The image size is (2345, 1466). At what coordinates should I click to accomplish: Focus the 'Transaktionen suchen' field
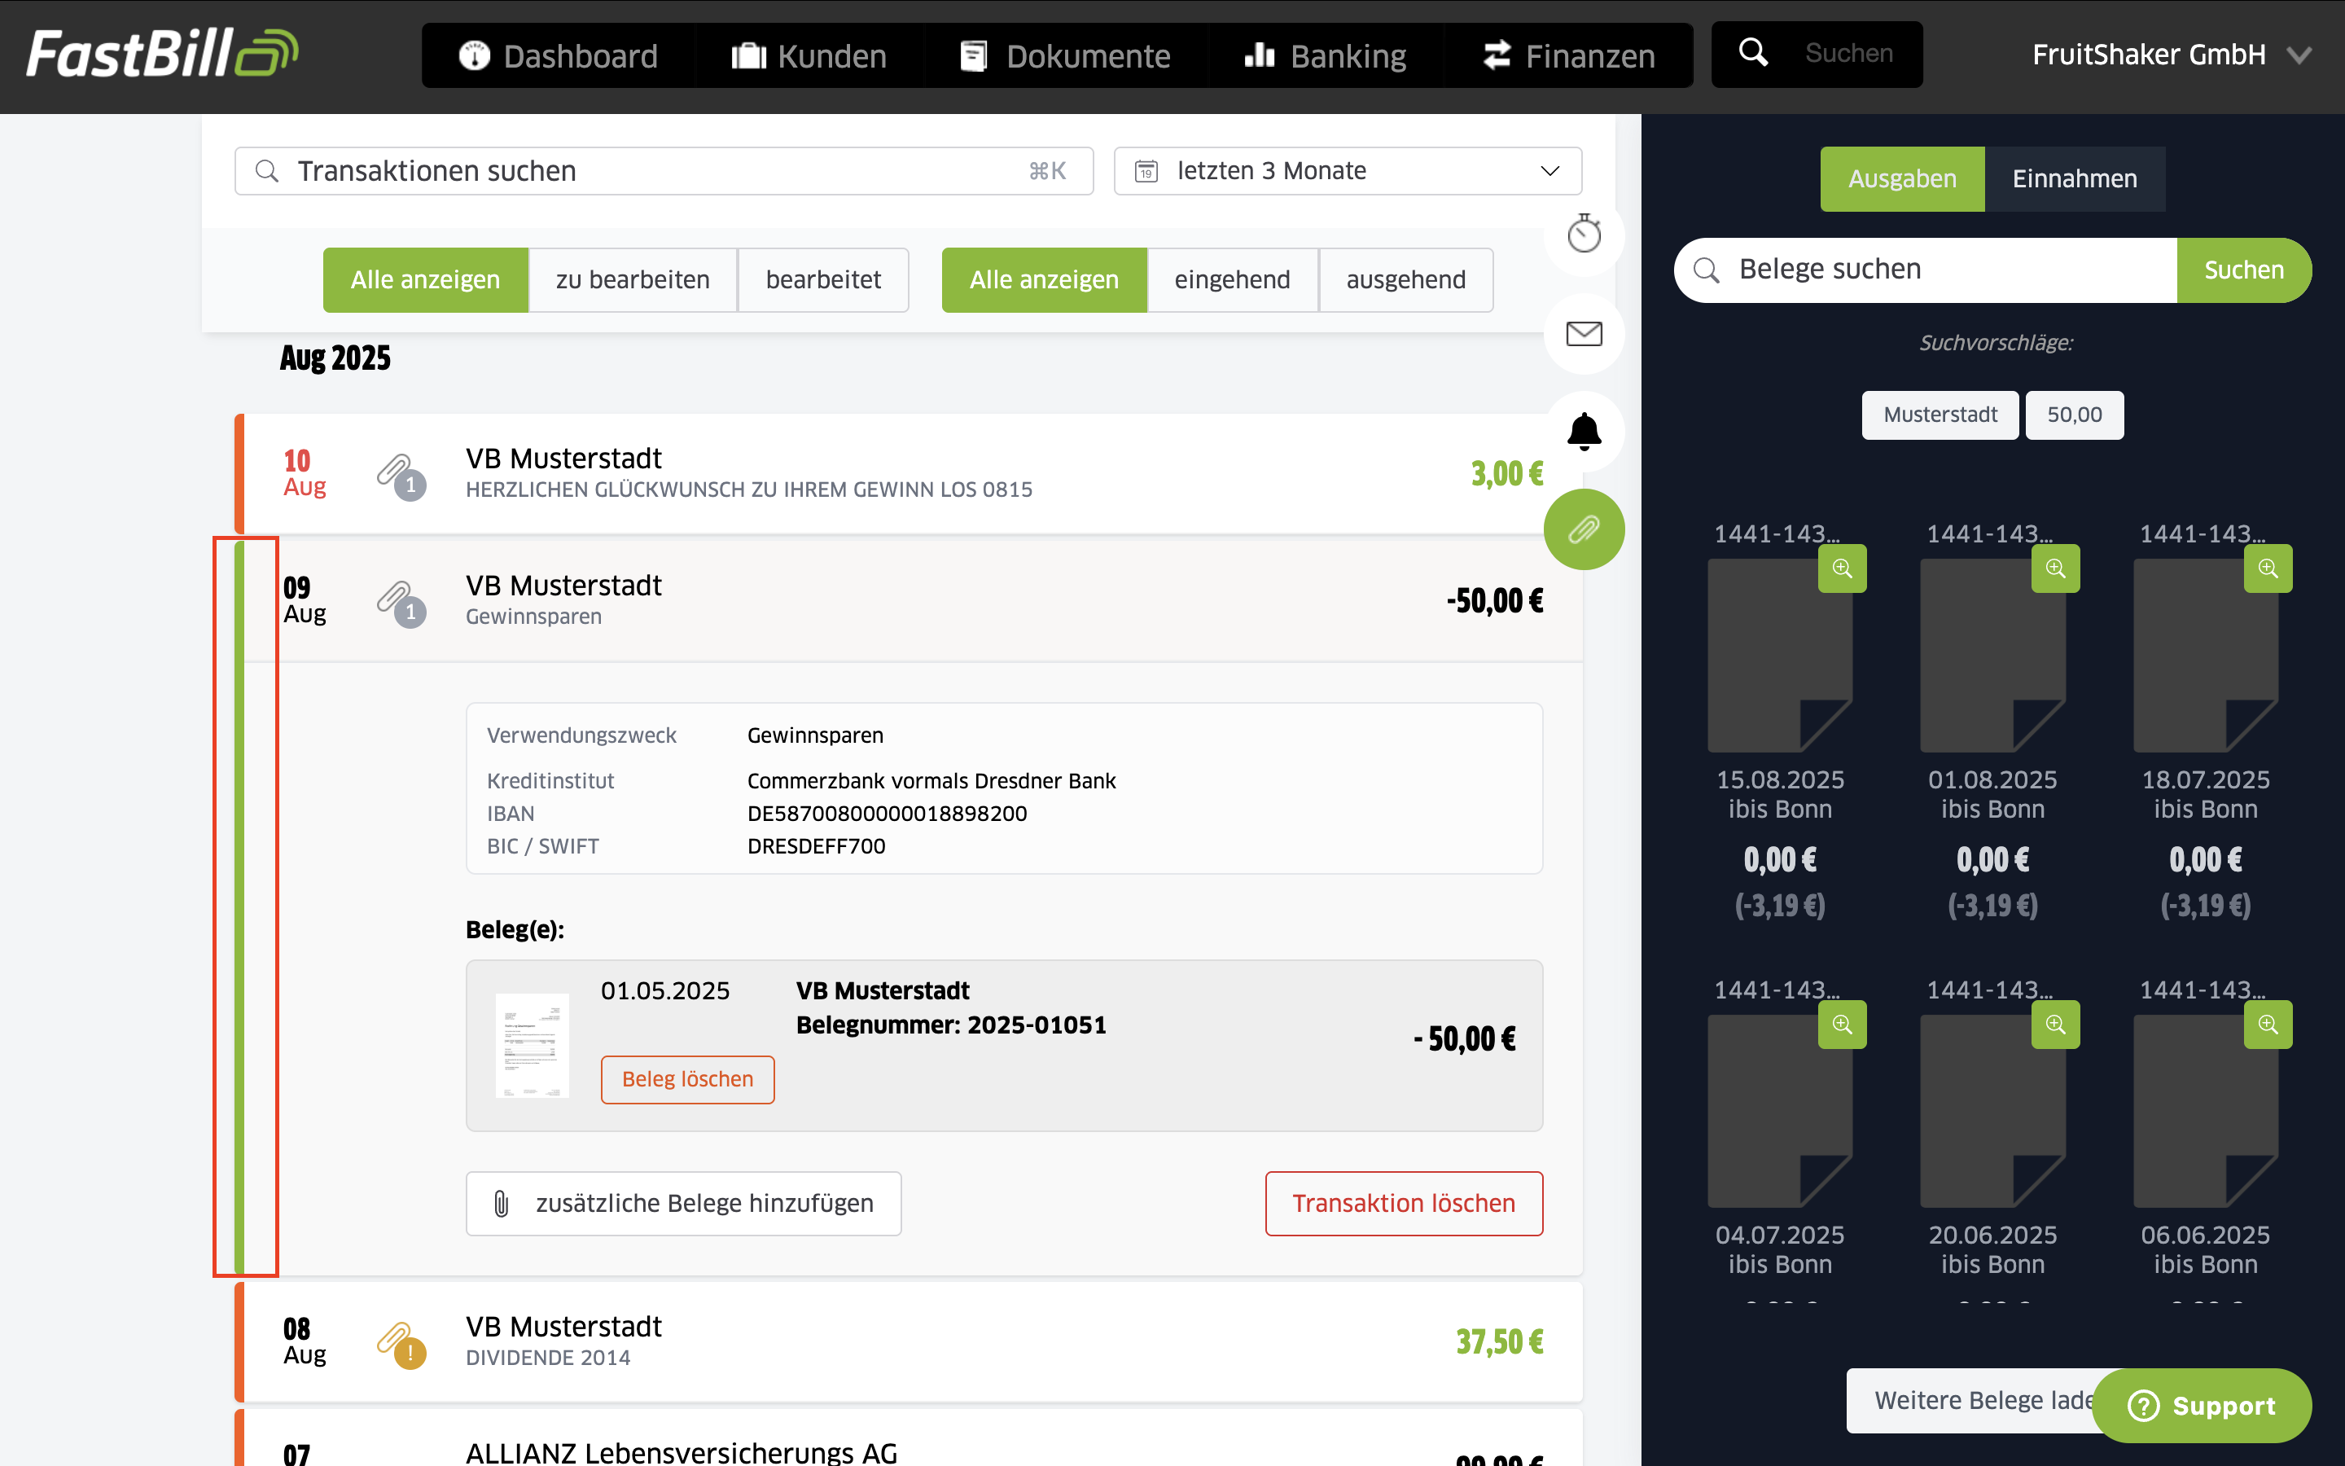pyautogui.click(x=664, y=171)
